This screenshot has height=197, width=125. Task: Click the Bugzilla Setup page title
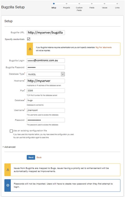tap(13, 7)
